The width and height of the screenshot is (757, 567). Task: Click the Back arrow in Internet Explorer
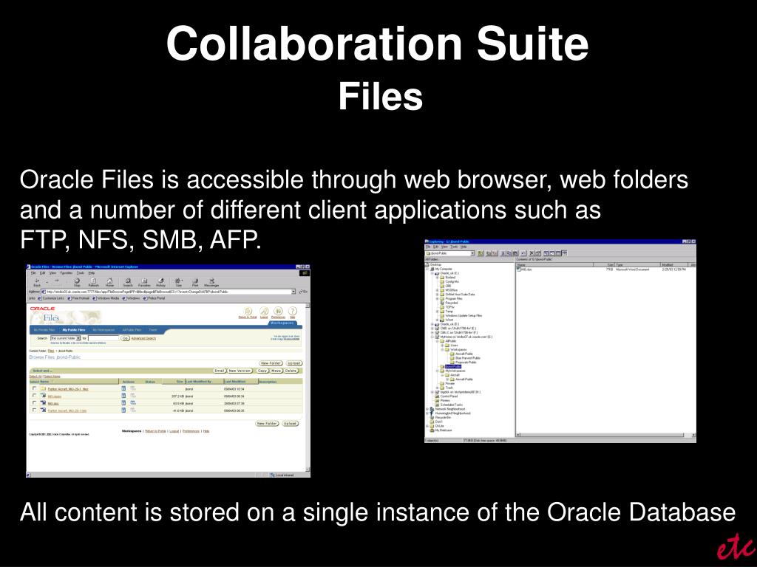(37, 281)
